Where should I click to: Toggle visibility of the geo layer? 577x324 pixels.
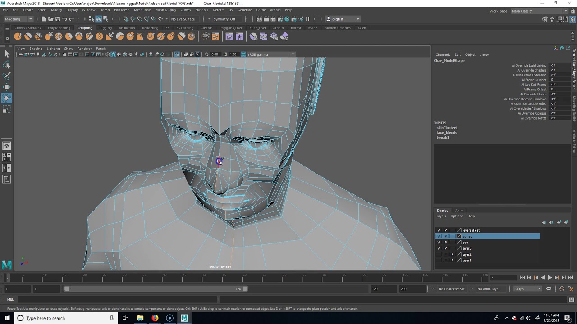pos(438,243)
